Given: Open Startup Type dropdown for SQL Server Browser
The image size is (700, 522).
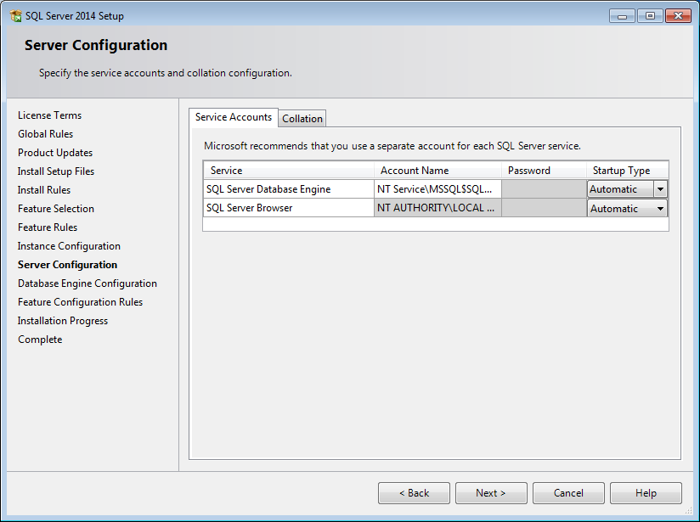Looking at the screenshot, I should pos(660,208).
